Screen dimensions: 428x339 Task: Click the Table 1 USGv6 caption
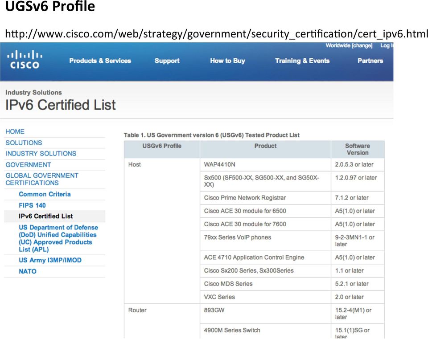[x=211, y=135]
